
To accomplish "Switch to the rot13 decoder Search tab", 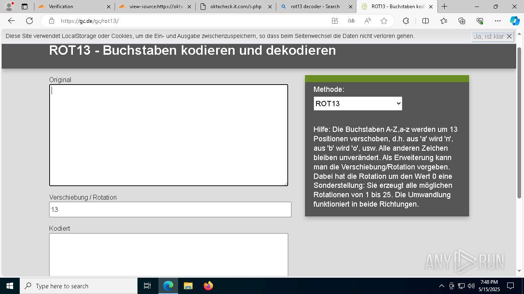I will 316,7.
